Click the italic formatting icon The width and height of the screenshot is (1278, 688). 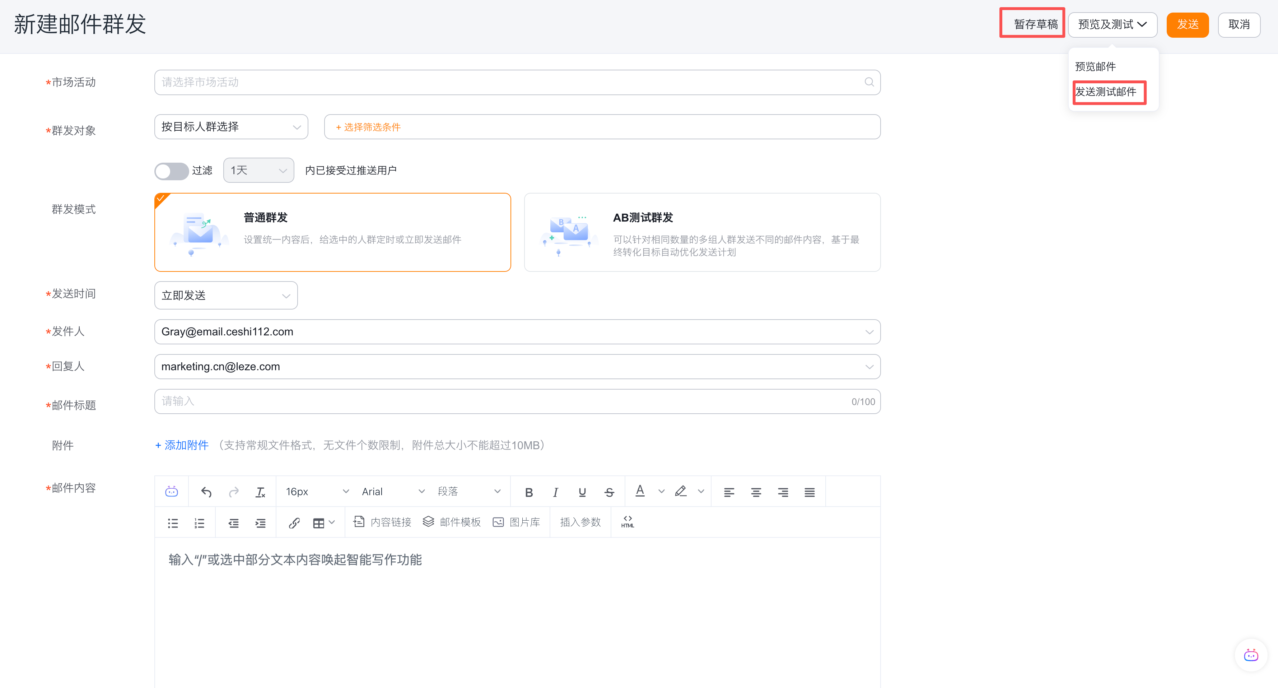point(555,492)
